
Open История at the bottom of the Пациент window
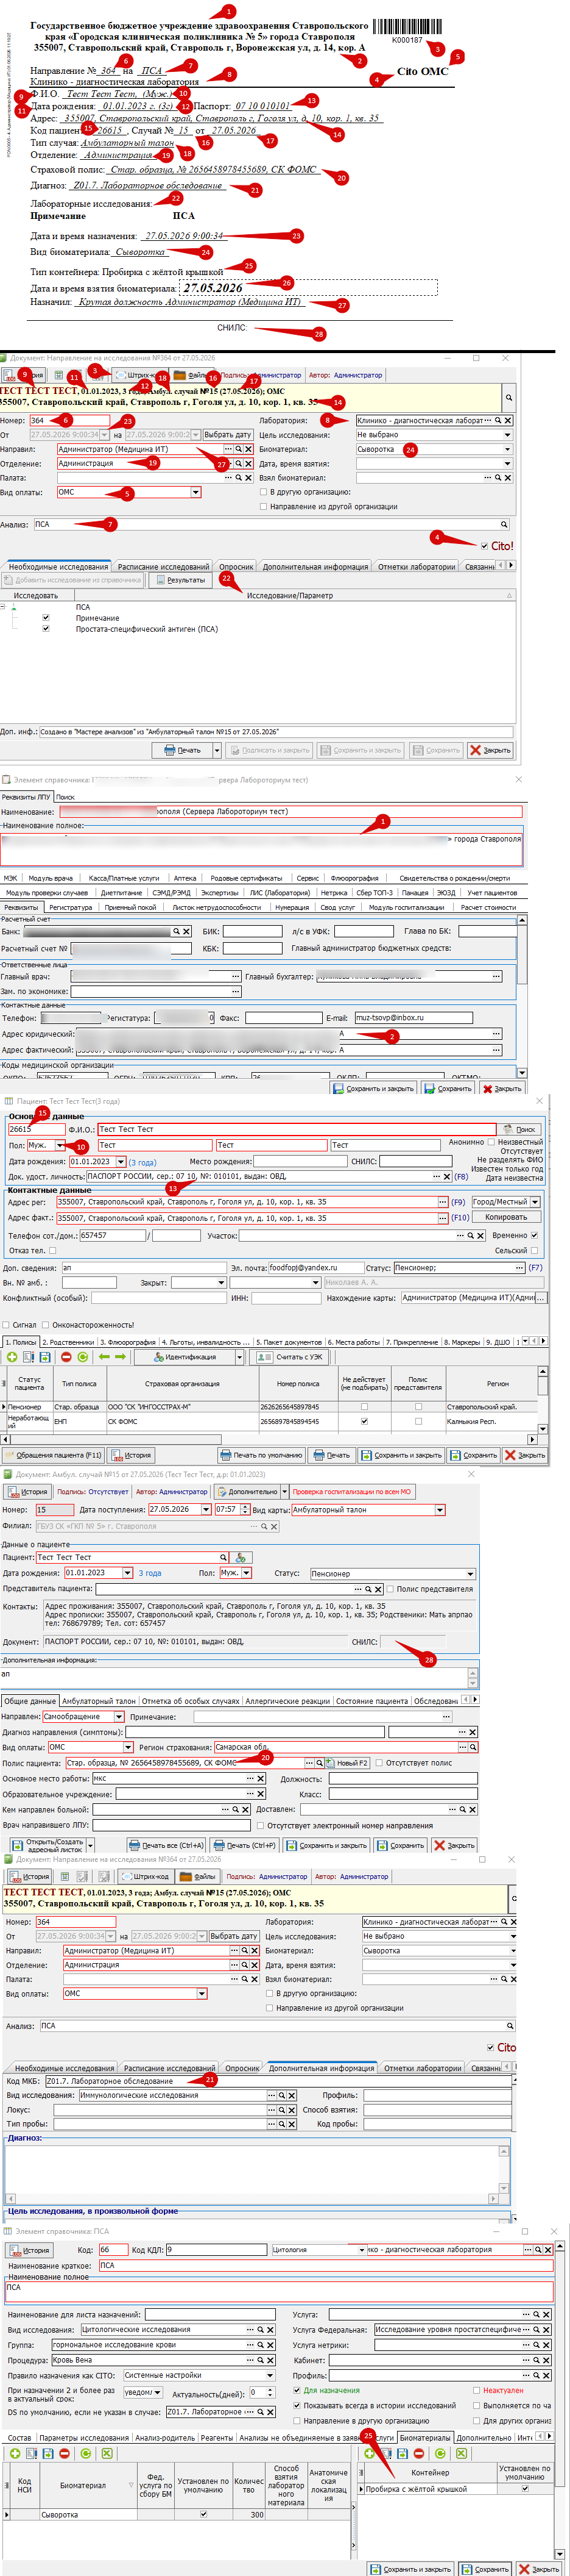(132, 1455)
